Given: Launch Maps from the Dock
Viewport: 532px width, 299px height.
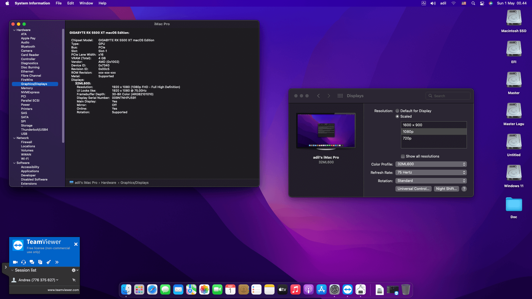Looking at the screenshot, I should [191, 290].
